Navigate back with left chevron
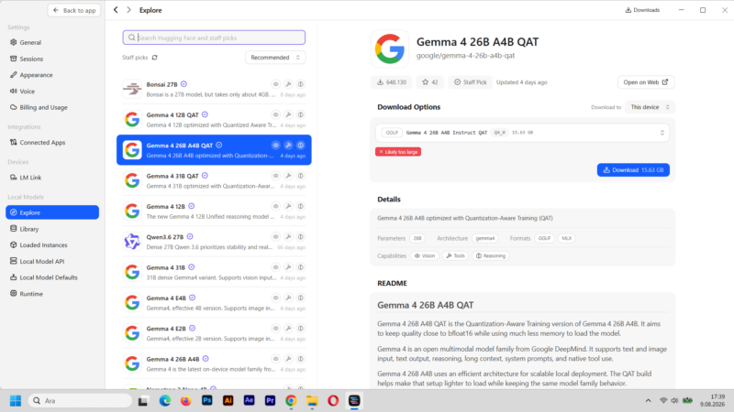Image resolution: width=734 pixels, height=412 pixels. (x=116, y=10)
